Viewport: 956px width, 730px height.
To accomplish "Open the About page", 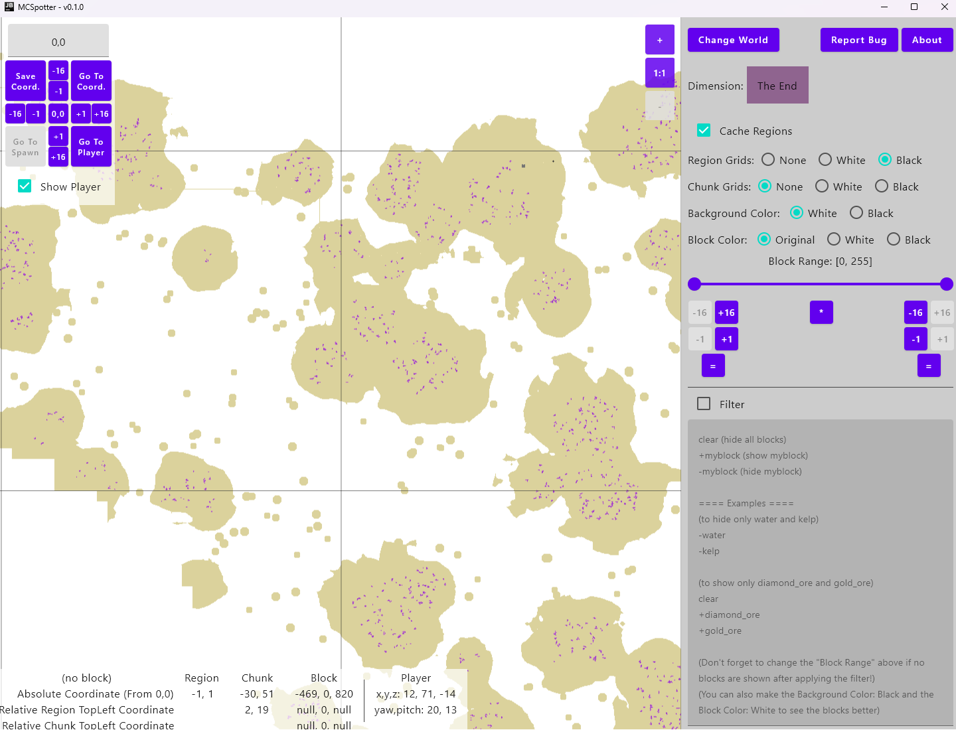I will pyautogui.click(x=927, y=40).
